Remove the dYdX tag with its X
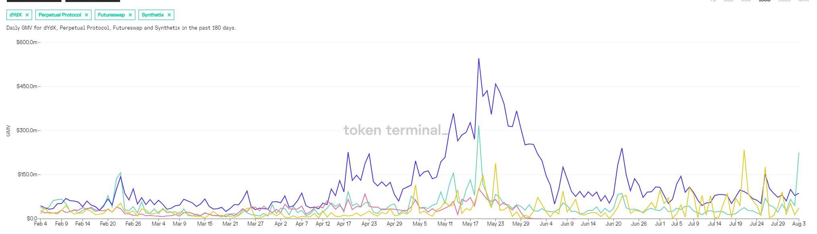 point(27,15)
